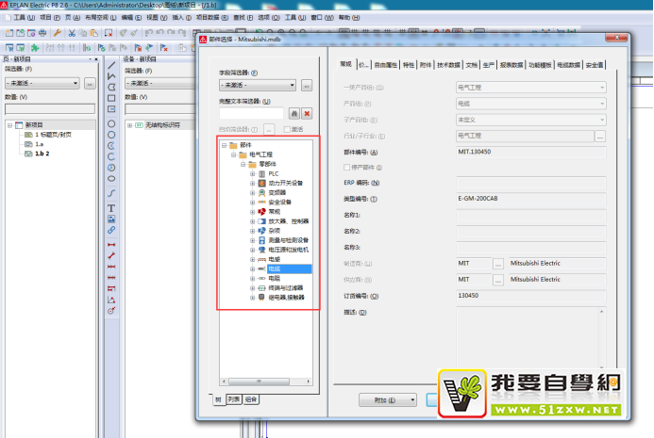Viewport: 654px width, 438px height.
Task: Open the 字段筛选器 dropdown
Action: point(258,85)
